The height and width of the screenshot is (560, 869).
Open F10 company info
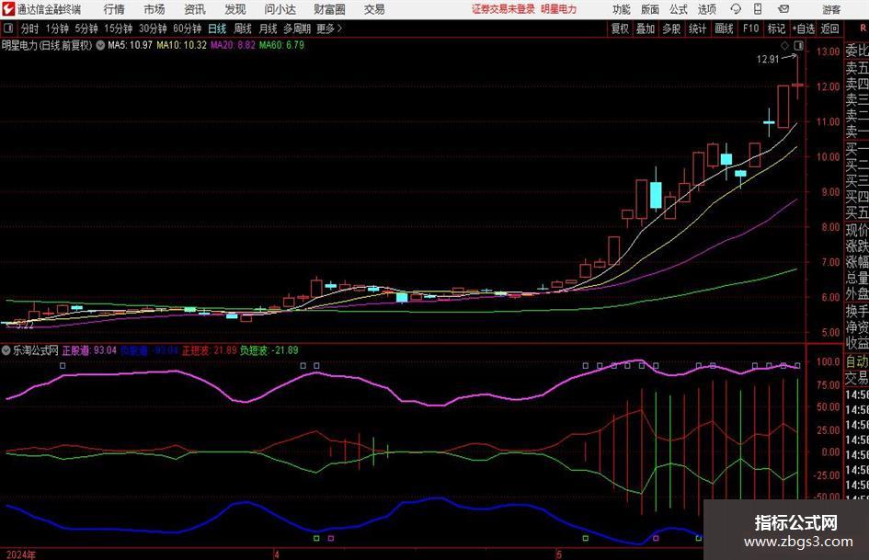point(750,29)
